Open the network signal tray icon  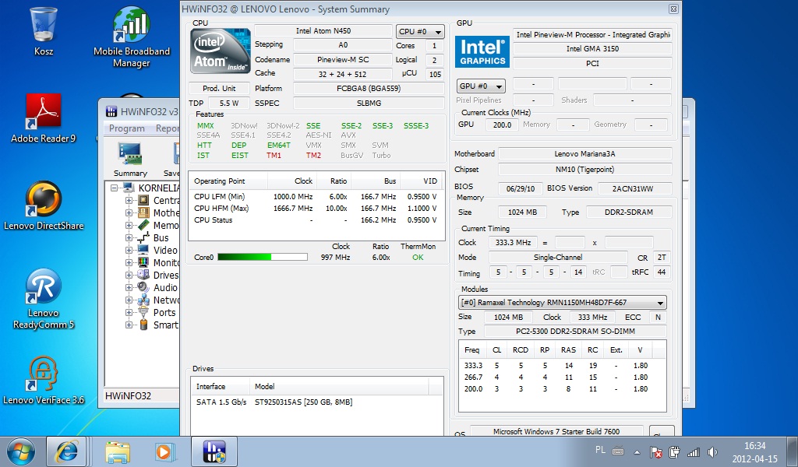point(693,451)
